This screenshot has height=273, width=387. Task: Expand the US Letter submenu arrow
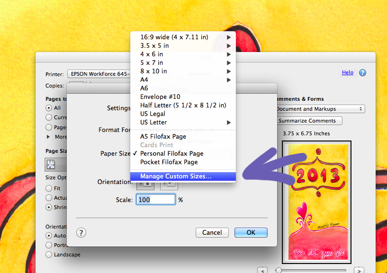click(229, 123)
